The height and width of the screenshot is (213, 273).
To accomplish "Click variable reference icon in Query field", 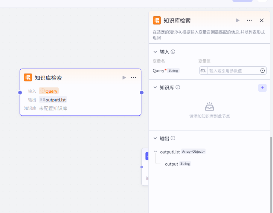I will point(262,70).
